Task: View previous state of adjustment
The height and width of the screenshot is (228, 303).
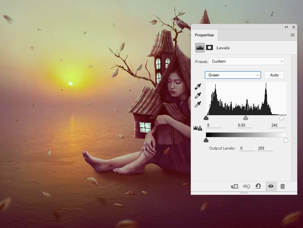Action: 246,186
